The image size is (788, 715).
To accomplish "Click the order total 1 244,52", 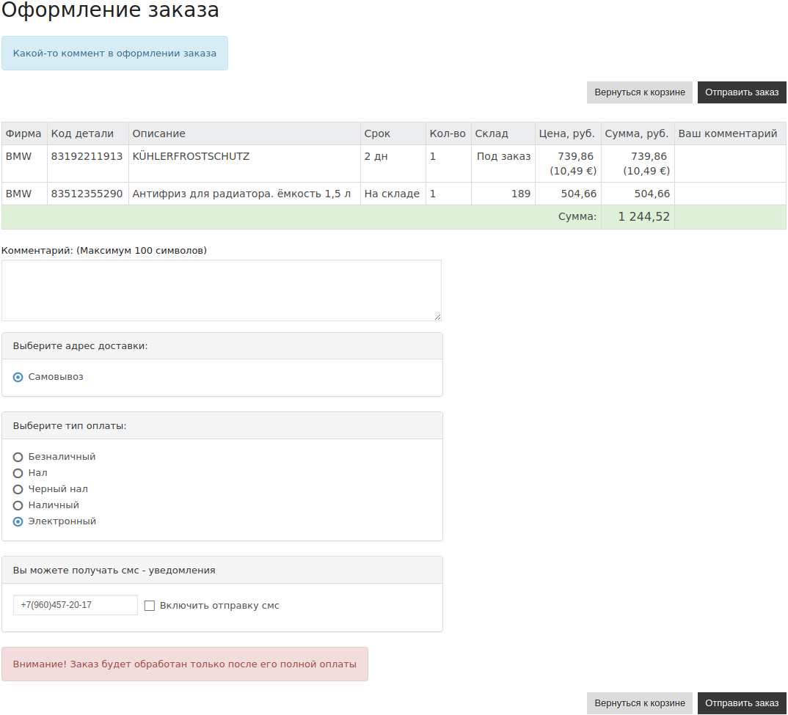I will tap(643, 217).
